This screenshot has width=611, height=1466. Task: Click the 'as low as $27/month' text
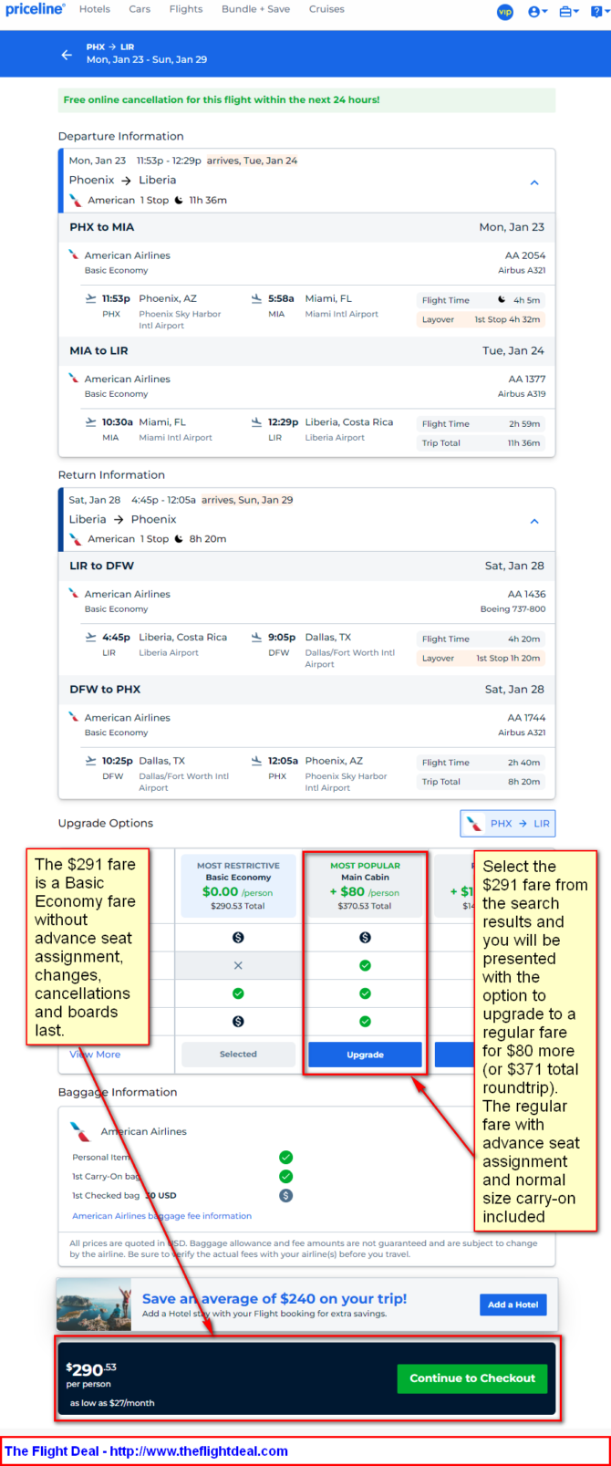coord(112,1403)
